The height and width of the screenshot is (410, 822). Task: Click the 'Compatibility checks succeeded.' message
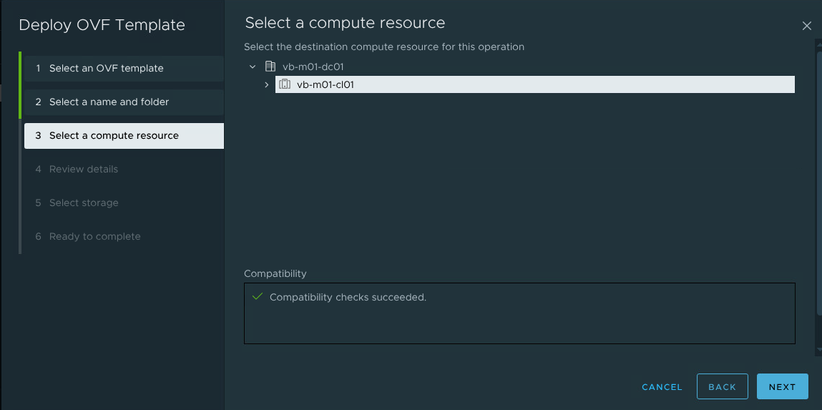pyautogui.click(x=348, y=297)
